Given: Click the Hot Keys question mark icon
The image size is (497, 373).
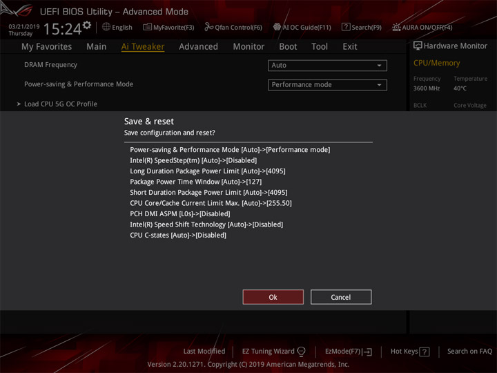Looking at the screenshot, I should tap(424, 352).
